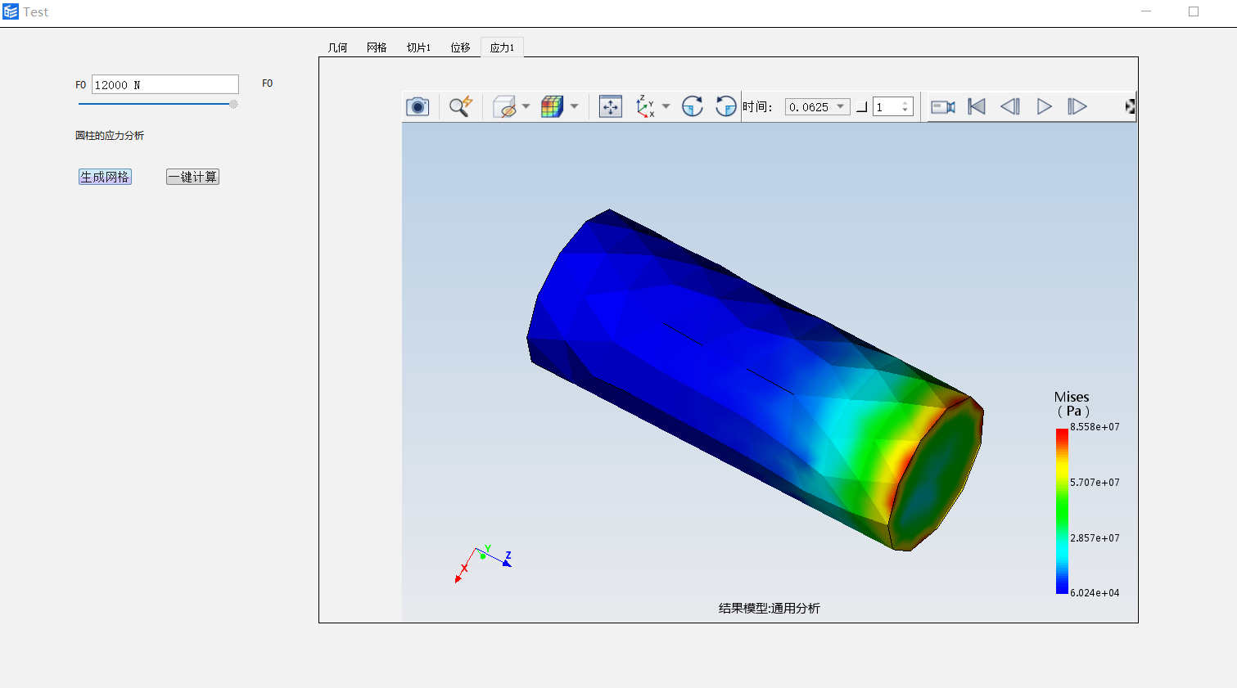Take a snapshot with the camera icon
1237x688 pixels.
(x=418, y=106)
